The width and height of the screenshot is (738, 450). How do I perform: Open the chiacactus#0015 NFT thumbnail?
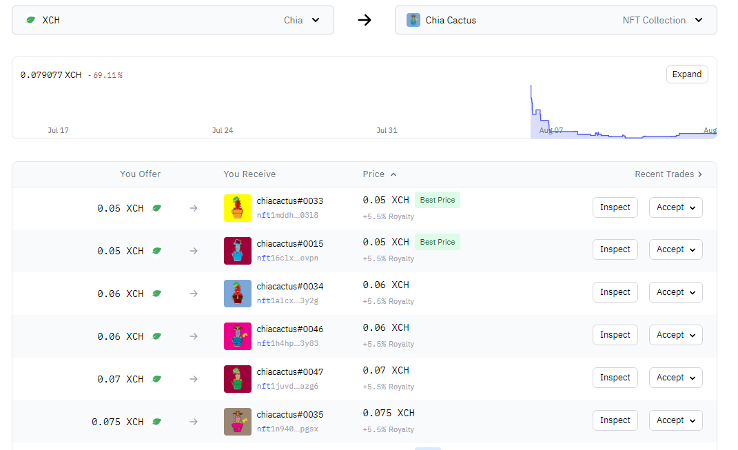[x=238, y=251]
